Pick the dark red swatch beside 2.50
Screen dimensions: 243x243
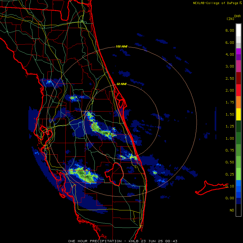click(x=238, y=78)
